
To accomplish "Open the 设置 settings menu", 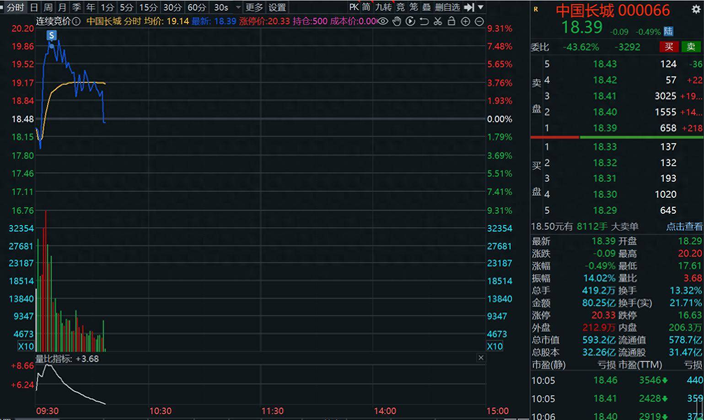I will pyautogui.click(x=277, y=7).
